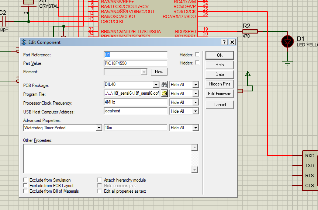This screenshot has height=210, width=318.
Task: Click the RXD pin label on terminal
Action: point(310,156)
